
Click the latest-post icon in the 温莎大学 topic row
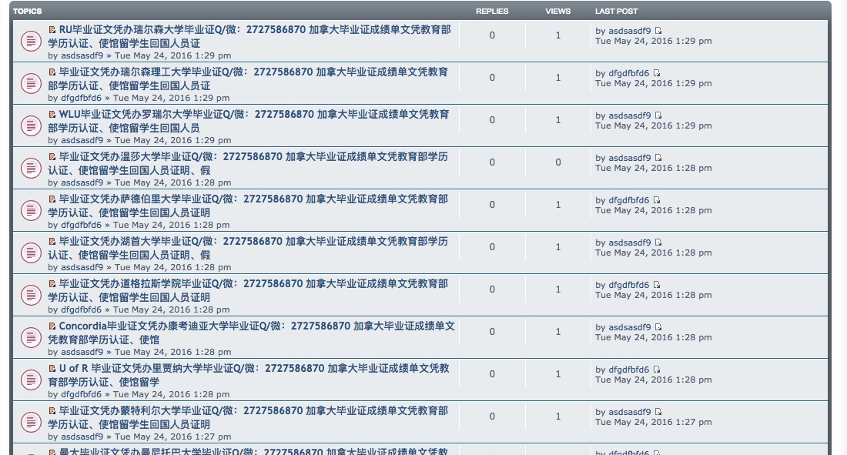(658, 158)
